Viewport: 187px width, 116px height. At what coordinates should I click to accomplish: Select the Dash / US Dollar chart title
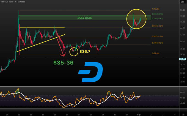tap(13, 2)
